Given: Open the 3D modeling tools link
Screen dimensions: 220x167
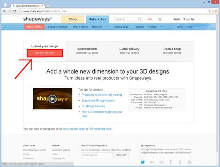Looking at the screenshot, I should (x=100, y=129).
